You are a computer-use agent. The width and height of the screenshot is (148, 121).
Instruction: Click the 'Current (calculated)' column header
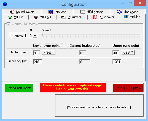coord(85,46)
